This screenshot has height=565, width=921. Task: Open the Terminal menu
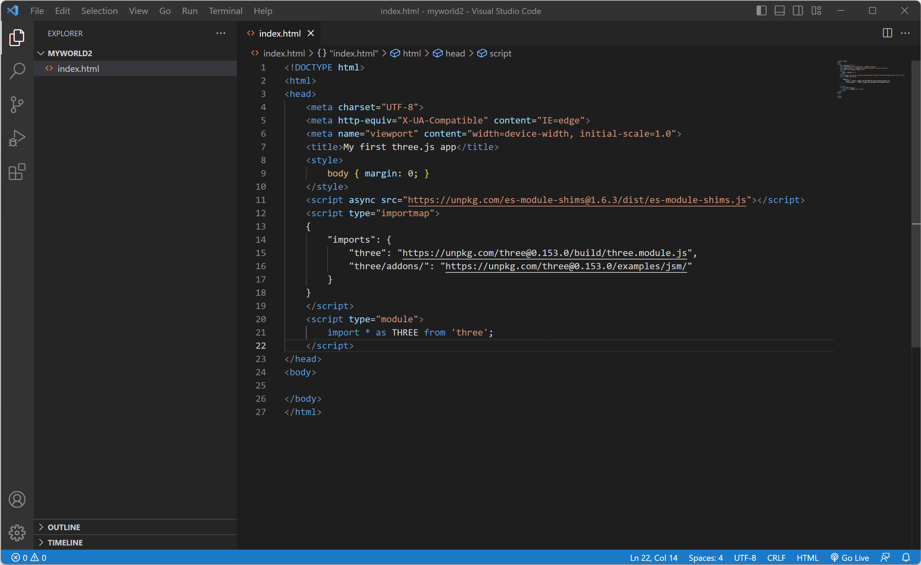225,11
